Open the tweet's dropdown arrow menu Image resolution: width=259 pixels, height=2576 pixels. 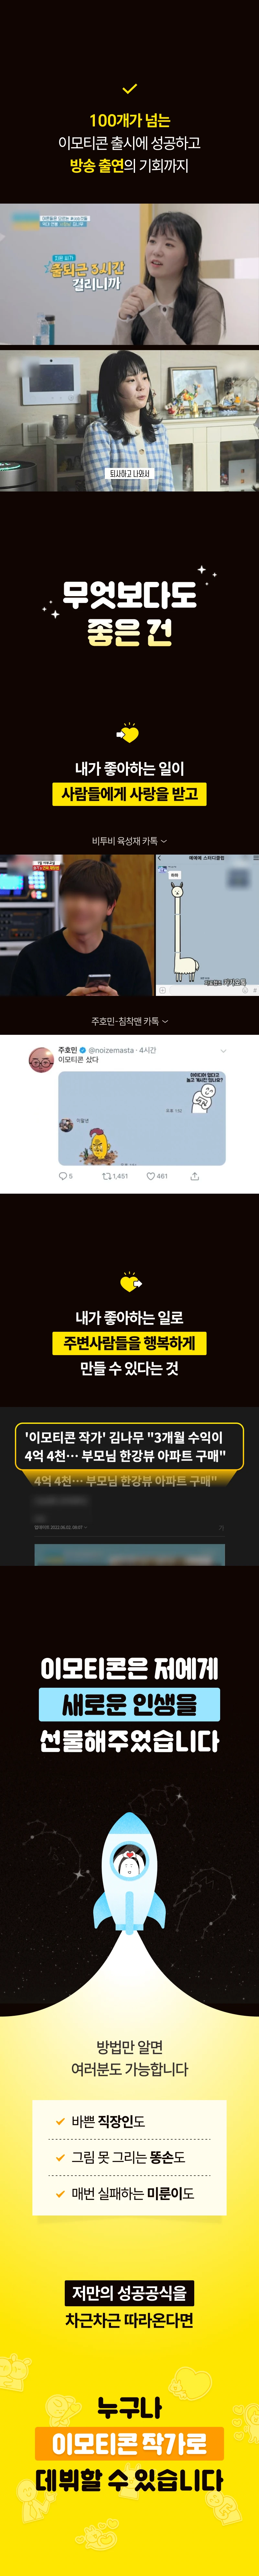pos(223,1051)
